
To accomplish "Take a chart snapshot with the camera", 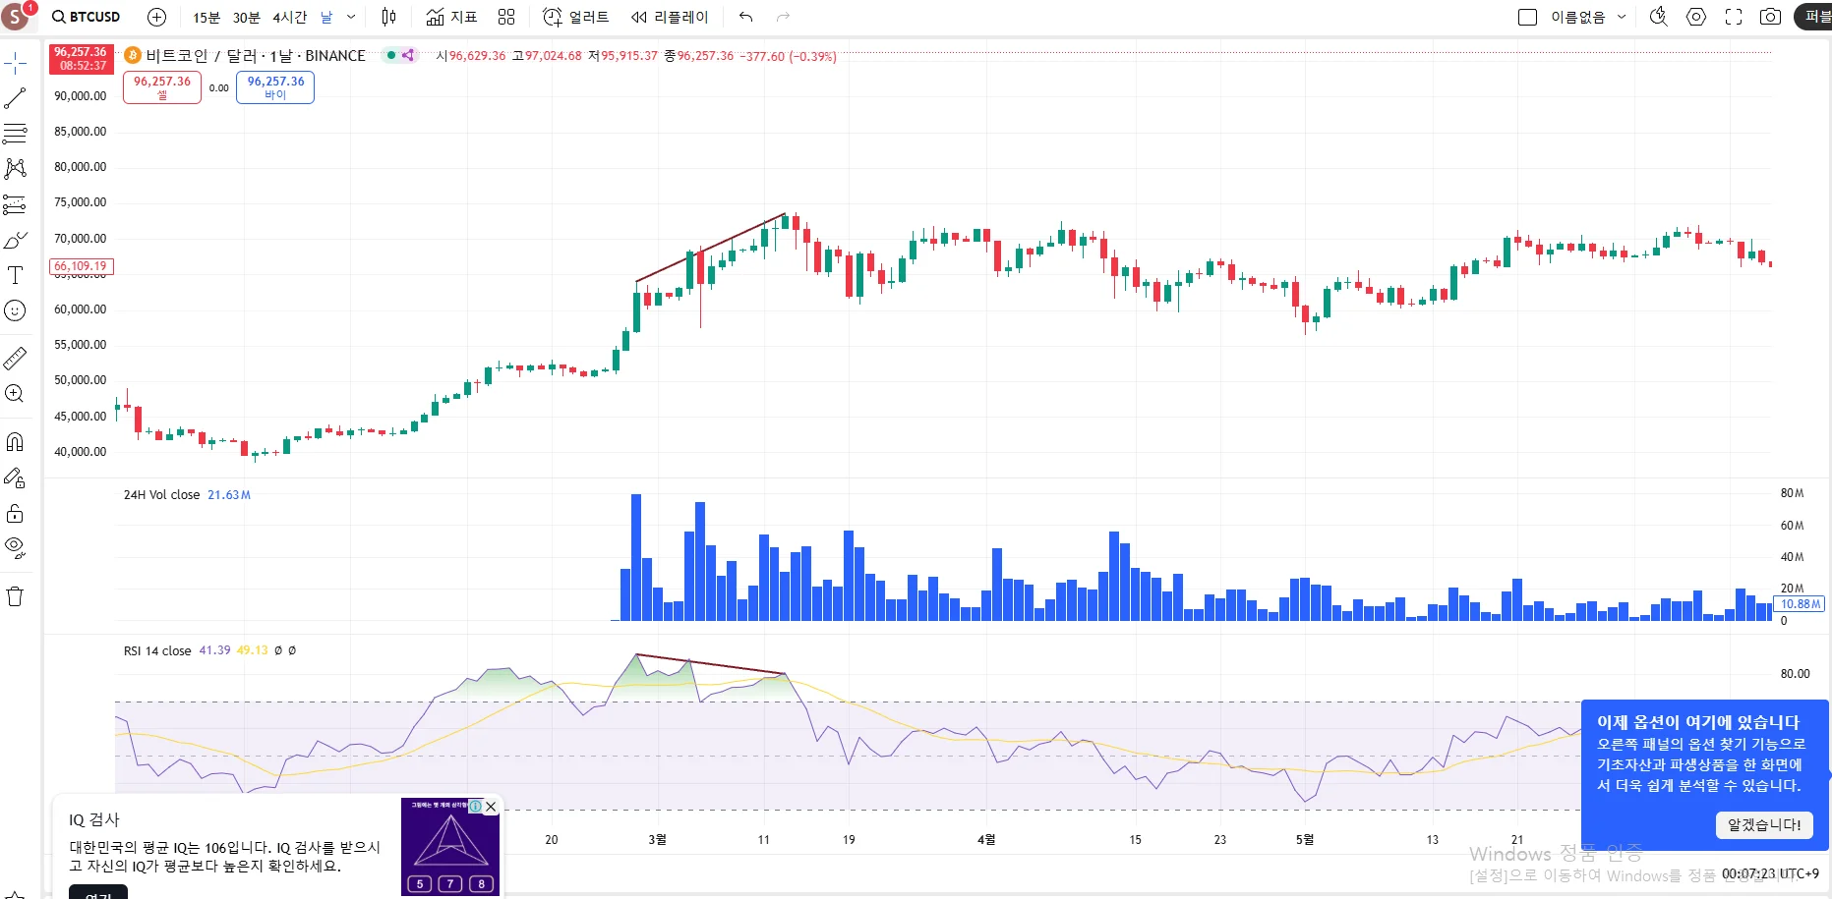I will tap(1770, 17).
